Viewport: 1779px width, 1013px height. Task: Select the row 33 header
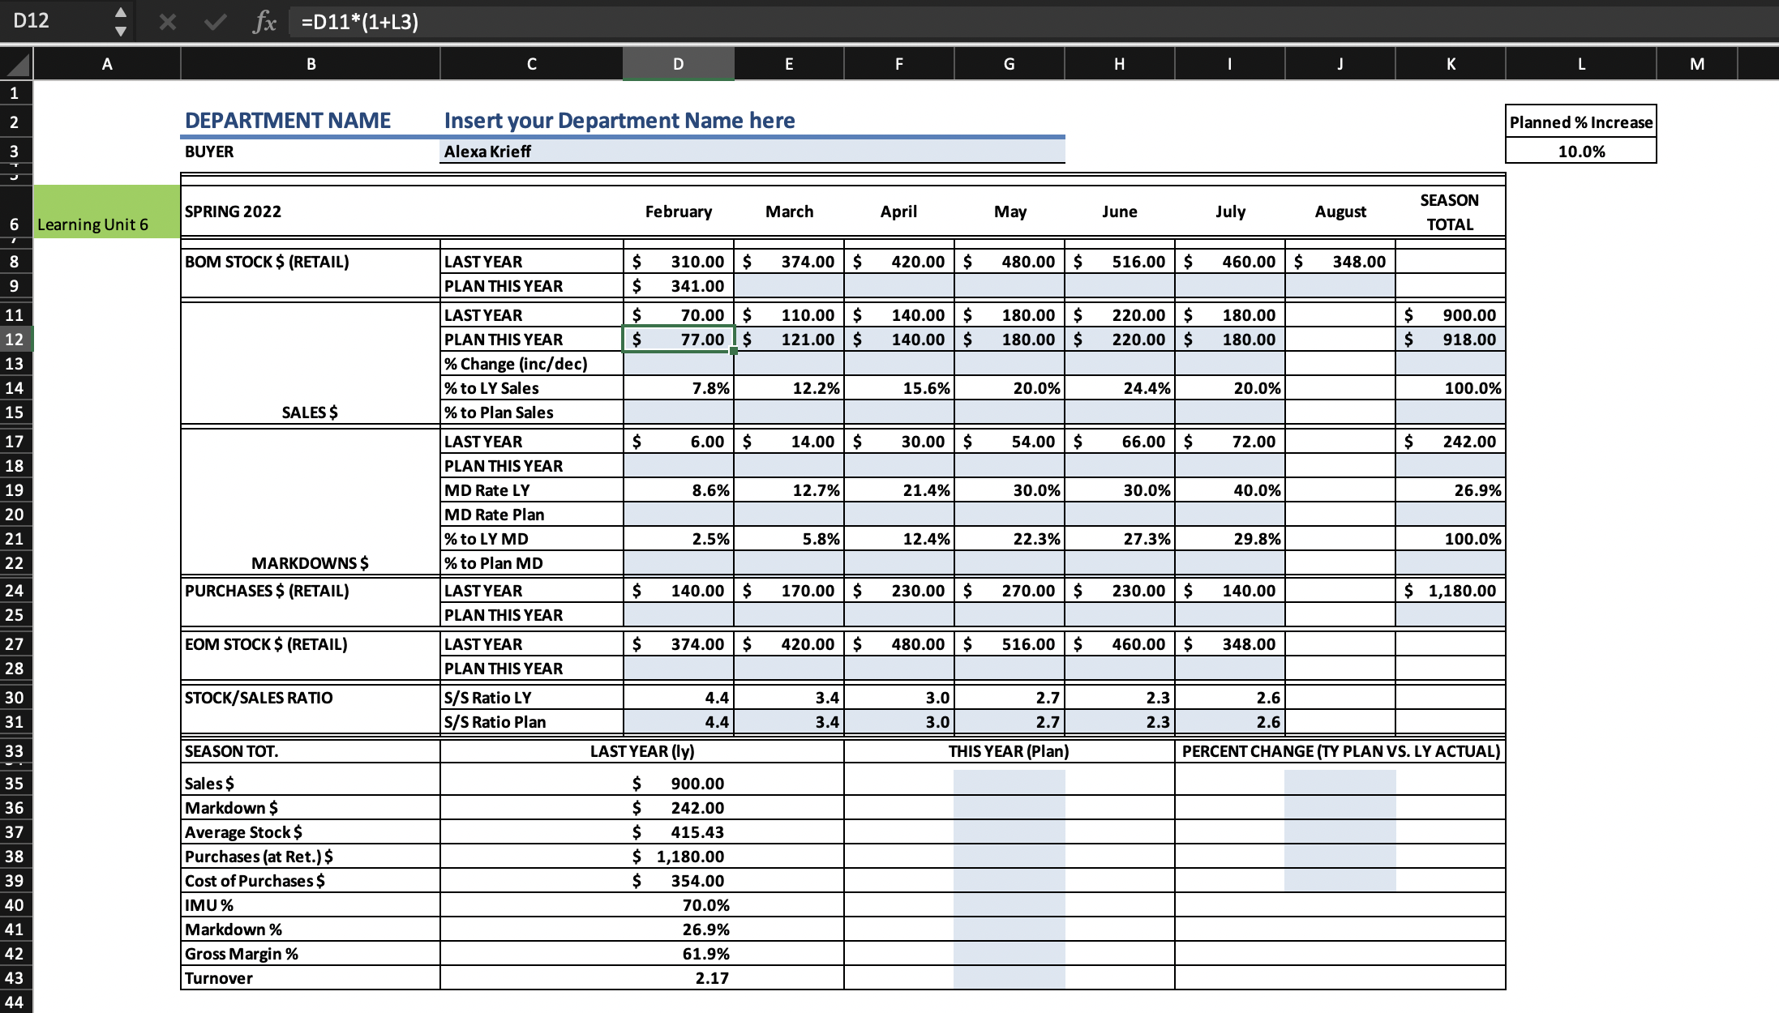[15, 751]
